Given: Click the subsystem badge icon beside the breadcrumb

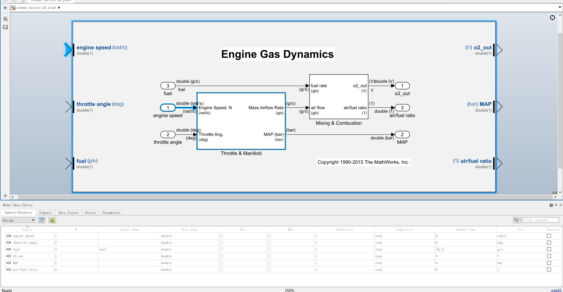Looking at the screenshot, I should click(13, 7).
